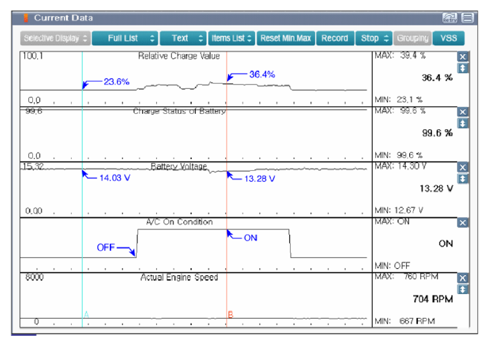The height and width of the screenshot is (341, 489).
Task: Toggle the Battery Voltage graph height
Action: coord(463,178)
